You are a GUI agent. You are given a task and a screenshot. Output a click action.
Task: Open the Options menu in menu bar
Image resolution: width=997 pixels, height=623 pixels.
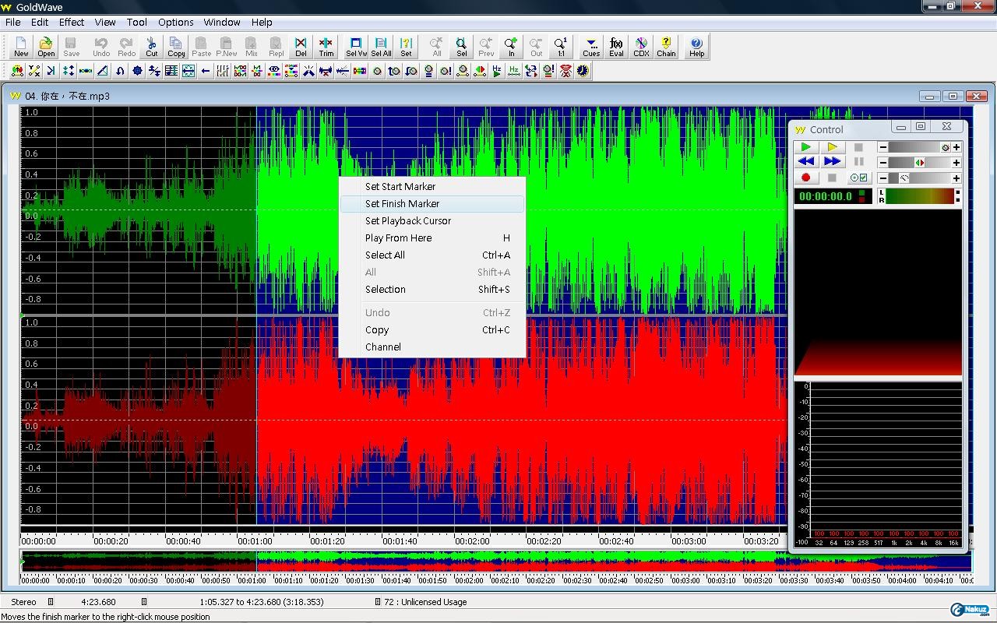pyautogui.click(x=175, y=22)
